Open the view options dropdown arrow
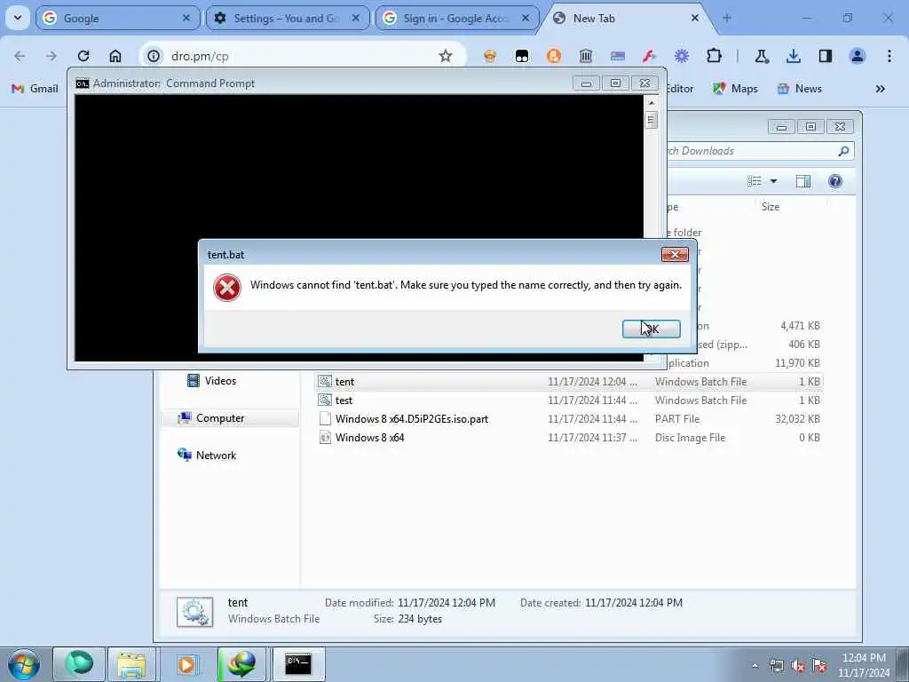This screenshot has width=909, height=682. tap(773, 181)
